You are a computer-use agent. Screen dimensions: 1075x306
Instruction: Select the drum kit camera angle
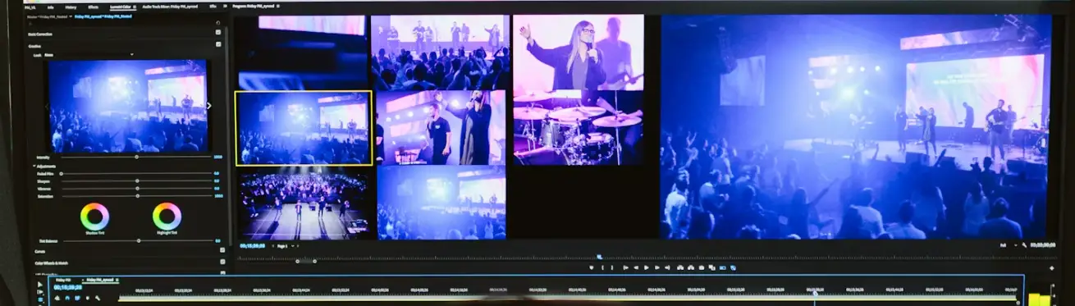click(578, 127)
